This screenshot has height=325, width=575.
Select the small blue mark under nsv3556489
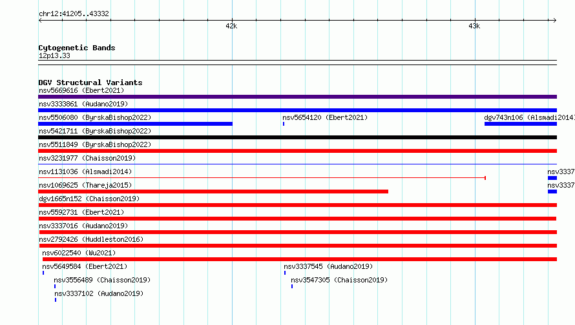(55, 286)
